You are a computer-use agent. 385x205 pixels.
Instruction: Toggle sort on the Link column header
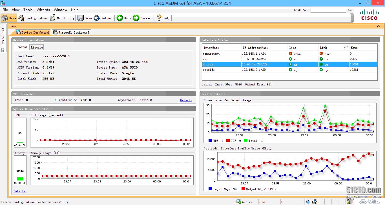[334, 48]
